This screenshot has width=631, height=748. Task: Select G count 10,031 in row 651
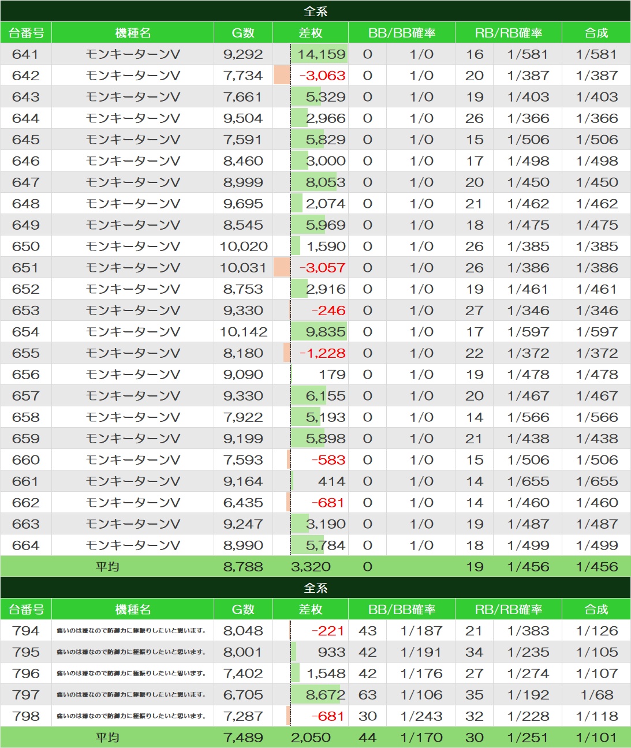[243, 268]
